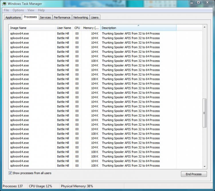This screenshot has width=215, height=191.
Task: Sort by the Image Name column header
Action: pos(32,28)
